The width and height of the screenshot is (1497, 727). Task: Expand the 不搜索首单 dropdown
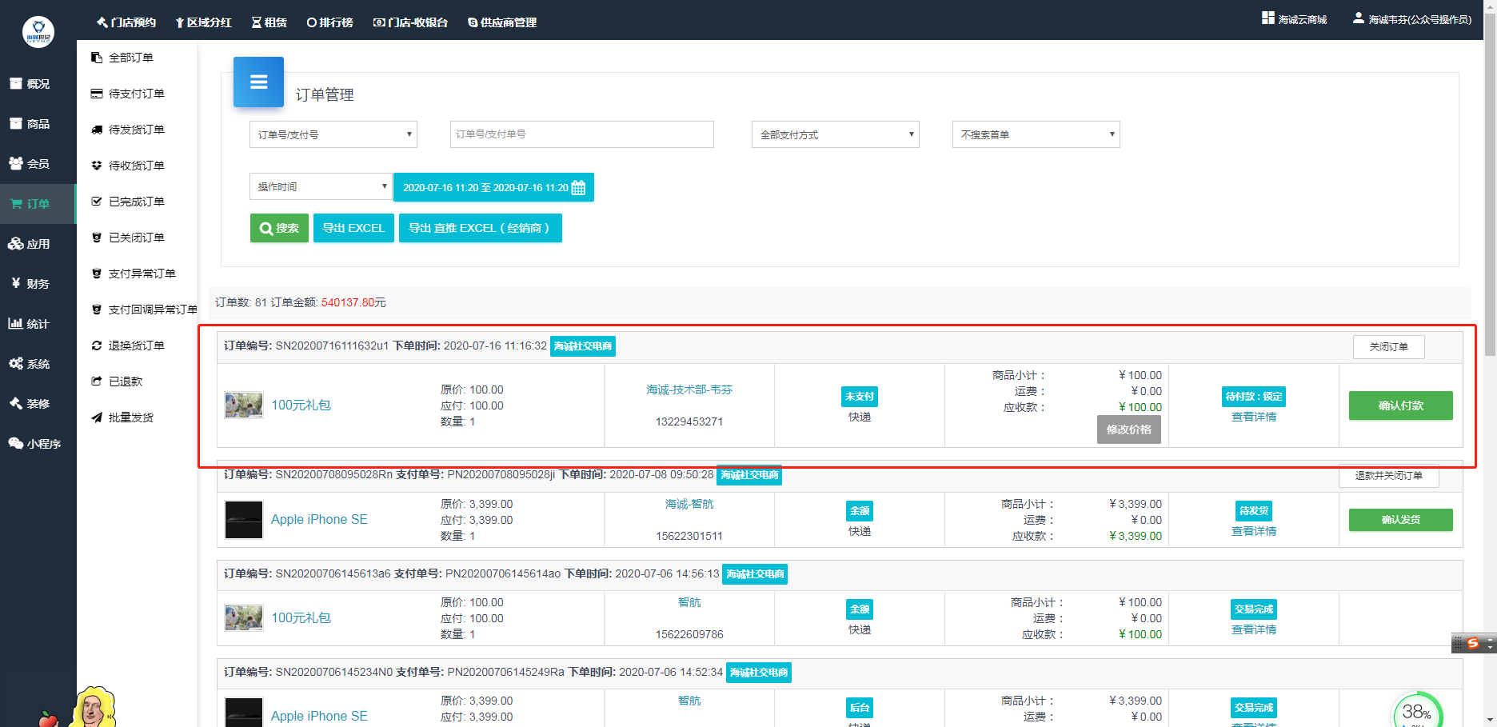pos(1036,134)
